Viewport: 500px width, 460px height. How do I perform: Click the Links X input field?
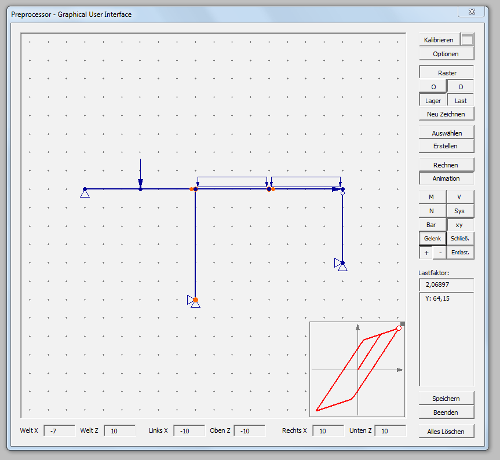tap(189, 430)
